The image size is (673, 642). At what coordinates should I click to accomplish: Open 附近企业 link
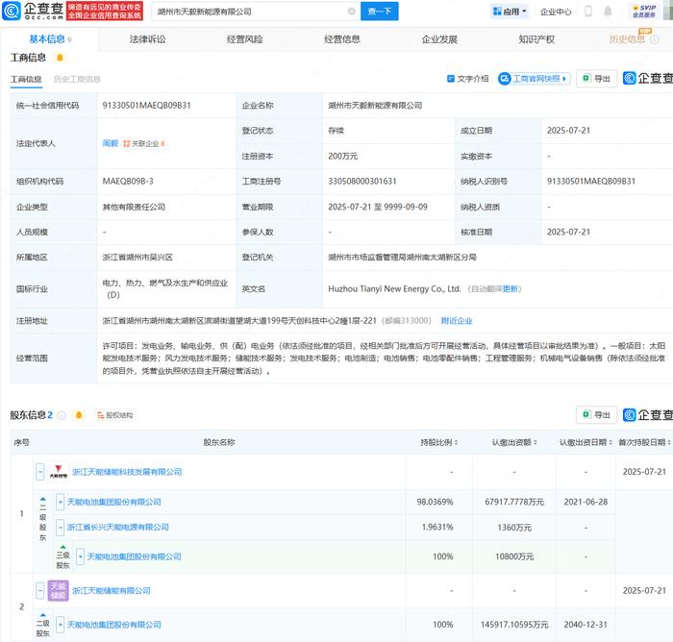pyautogui.click(x=457, y=321)
